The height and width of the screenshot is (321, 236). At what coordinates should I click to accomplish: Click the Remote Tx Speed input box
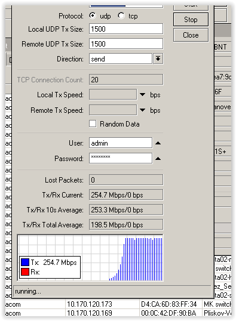pyautogui.click(x=113, y=110)
